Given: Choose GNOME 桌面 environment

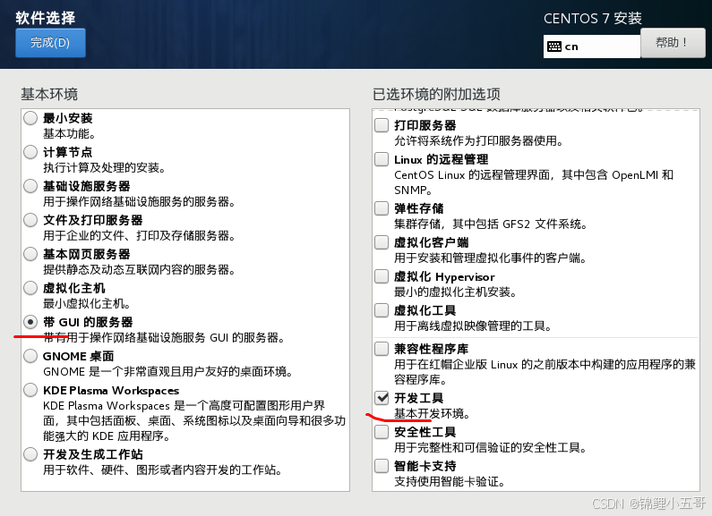Looking at the screenshot, I should (30, 356).
